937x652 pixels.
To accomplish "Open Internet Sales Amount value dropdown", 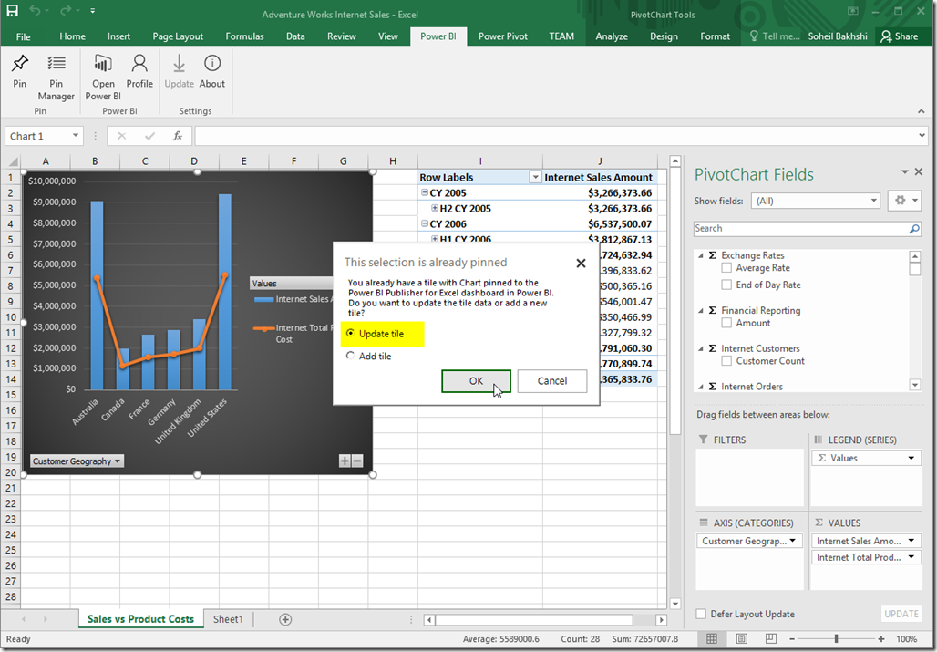I will coord(911,541).
